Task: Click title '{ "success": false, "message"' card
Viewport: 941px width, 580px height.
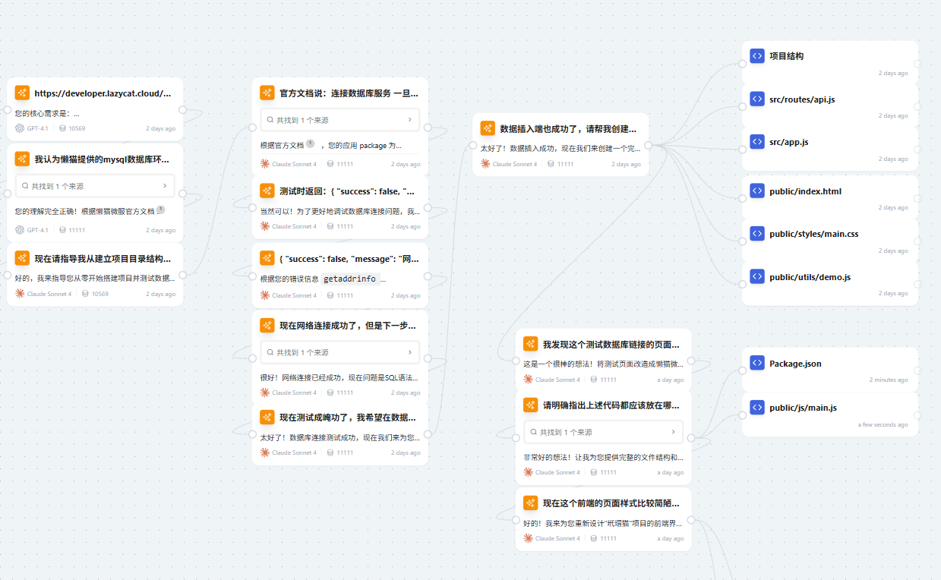Action: [x=349, y=258]
